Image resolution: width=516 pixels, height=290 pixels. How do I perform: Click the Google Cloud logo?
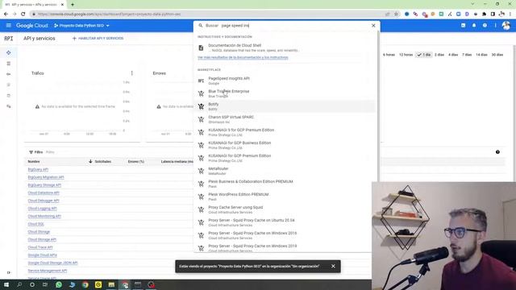32,25
